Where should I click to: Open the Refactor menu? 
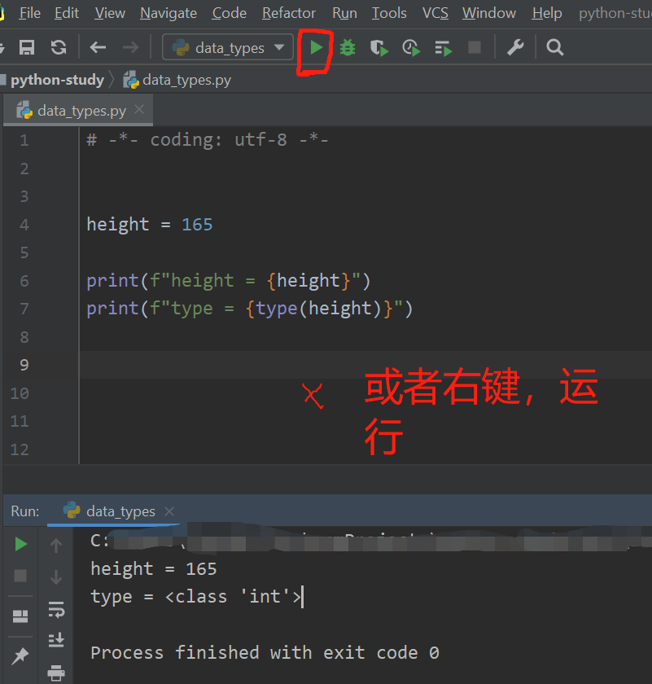(288, 13)
